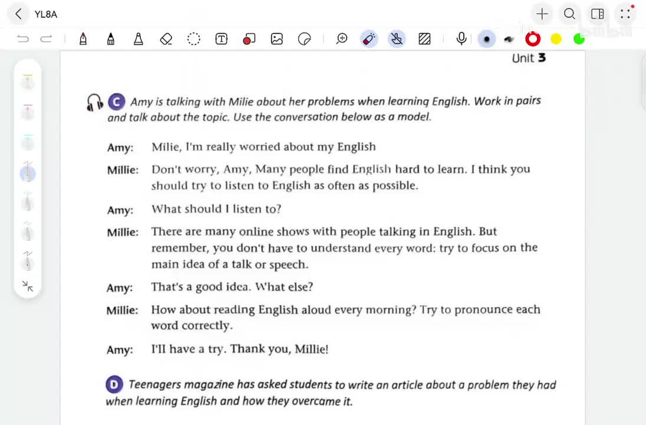Click the YL8A notebook title
This screenshot has width=646, height=425.
(46, 14)
